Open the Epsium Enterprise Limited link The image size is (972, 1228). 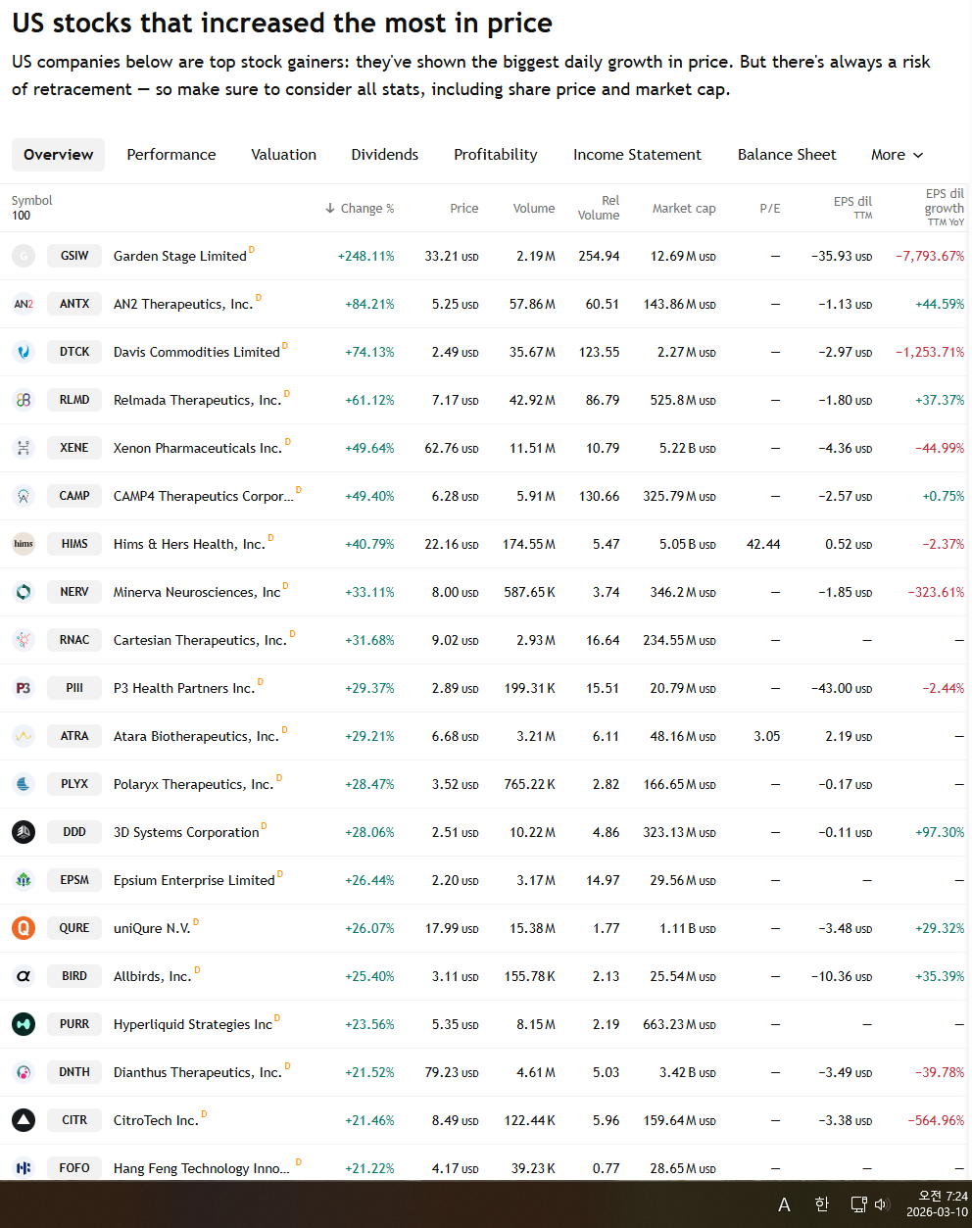tap(194, 880)
